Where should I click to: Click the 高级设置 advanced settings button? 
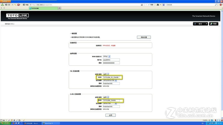point(144,37)
